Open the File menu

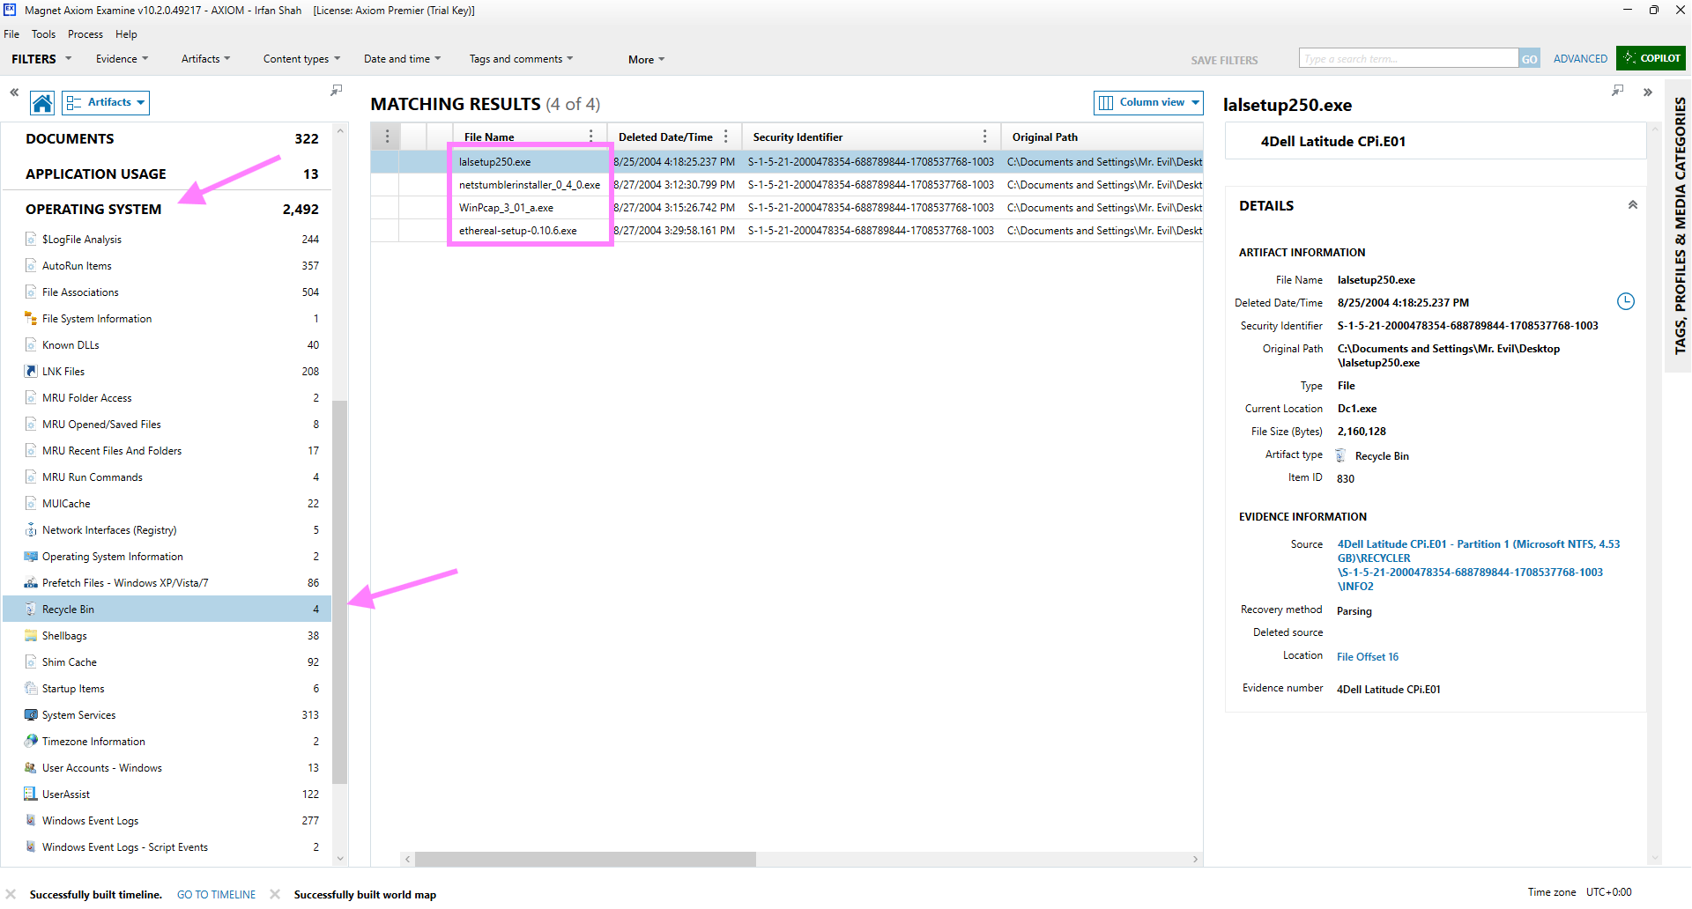pyautogui.click(x=11, y=34)
